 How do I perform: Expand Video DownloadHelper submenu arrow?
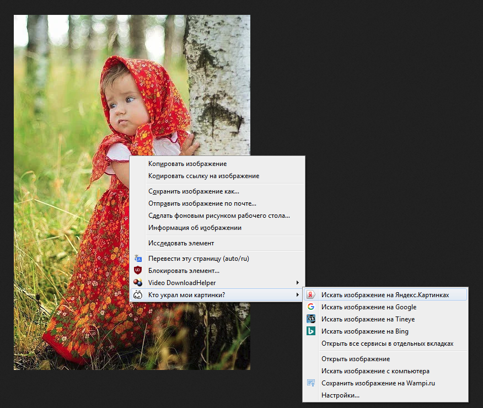(297, 282)
